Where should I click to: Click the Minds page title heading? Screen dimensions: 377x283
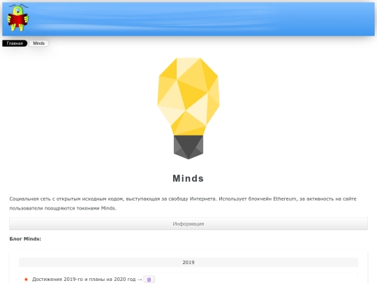coord(188,178)
